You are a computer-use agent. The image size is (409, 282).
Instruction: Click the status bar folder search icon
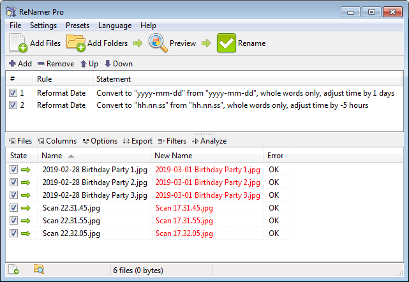(39, 269)
